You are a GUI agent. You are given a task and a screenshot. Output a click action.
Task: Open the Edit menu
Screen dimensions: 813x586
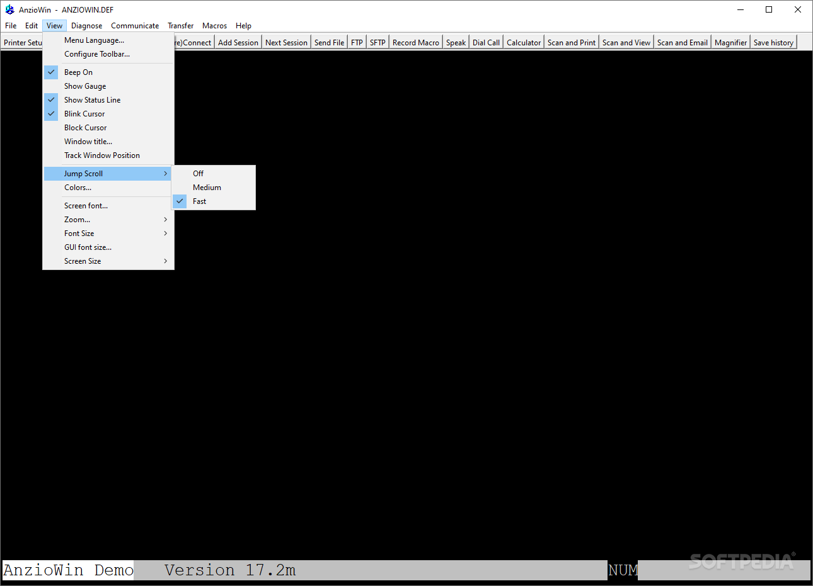click(x=32, y=26)
